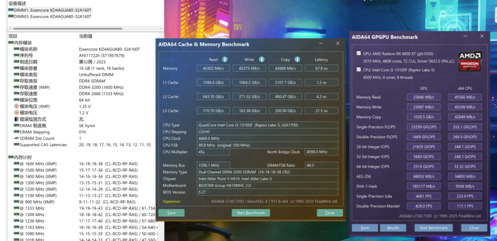Viewport: 497px width, 241px height.
Task: Click the Hypervisor label text
Action: [171, 201]
